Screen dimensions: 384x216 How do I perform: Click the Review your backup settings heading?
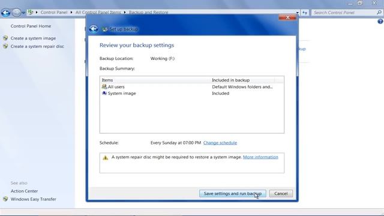click(x=137, y=45)
